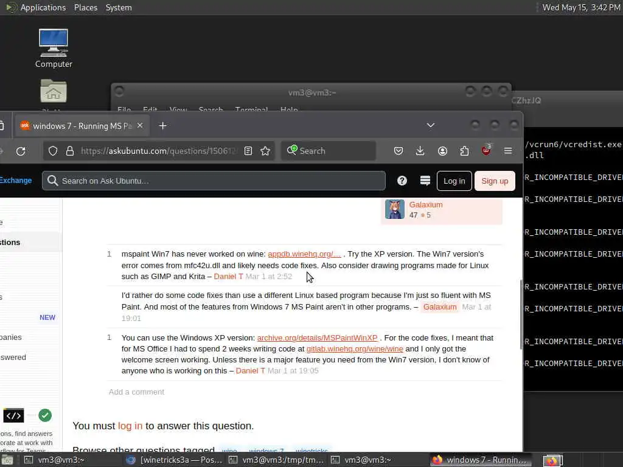Image resolution: width=623 pixels, height=467 pixels.
Task: Click the code brackets icon in sidebar
Action: tap(13, 415)
